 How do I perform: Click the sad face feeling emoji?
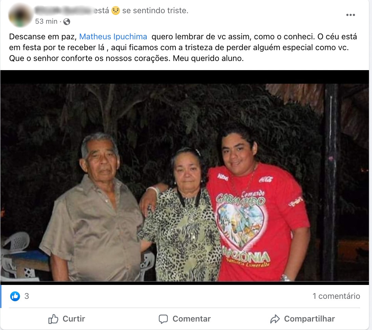coord(116,11)
